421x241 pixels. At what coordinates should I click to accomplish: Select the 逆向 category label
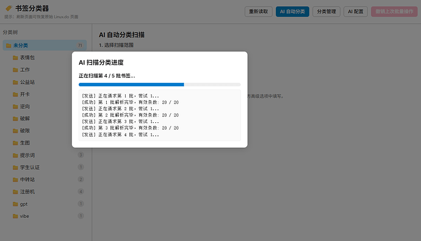click(x=25, y=107)
